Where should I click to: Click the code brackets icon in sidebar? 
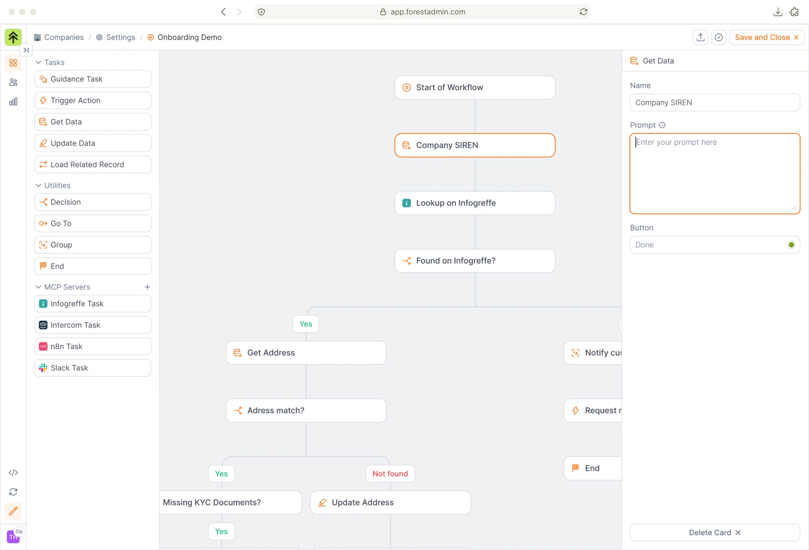(13, 472)
